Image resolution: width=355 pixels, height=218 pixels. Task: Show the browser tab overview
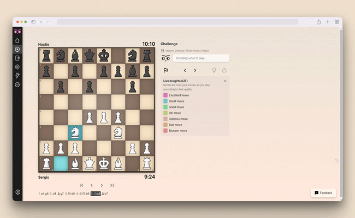click(x=336, y=22)
